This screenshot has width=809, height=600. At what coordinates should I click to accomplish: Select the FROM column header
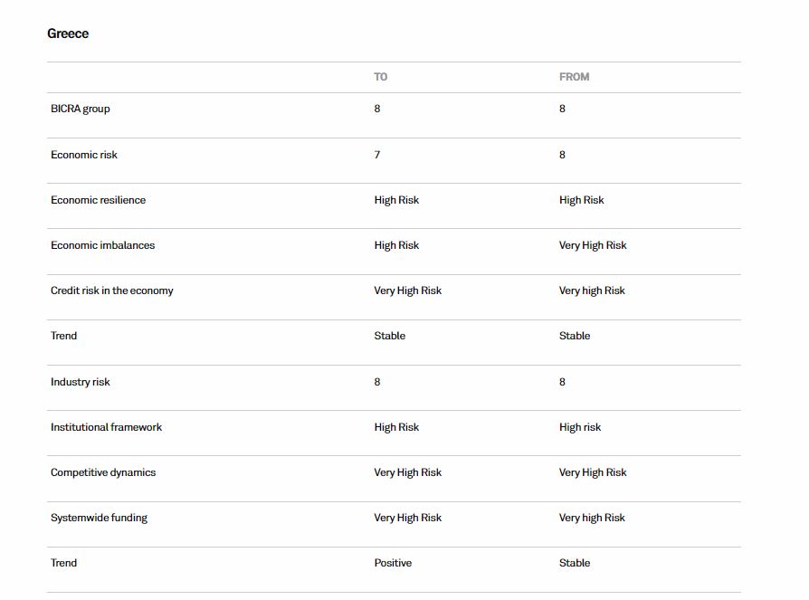(x=574, y=77)
